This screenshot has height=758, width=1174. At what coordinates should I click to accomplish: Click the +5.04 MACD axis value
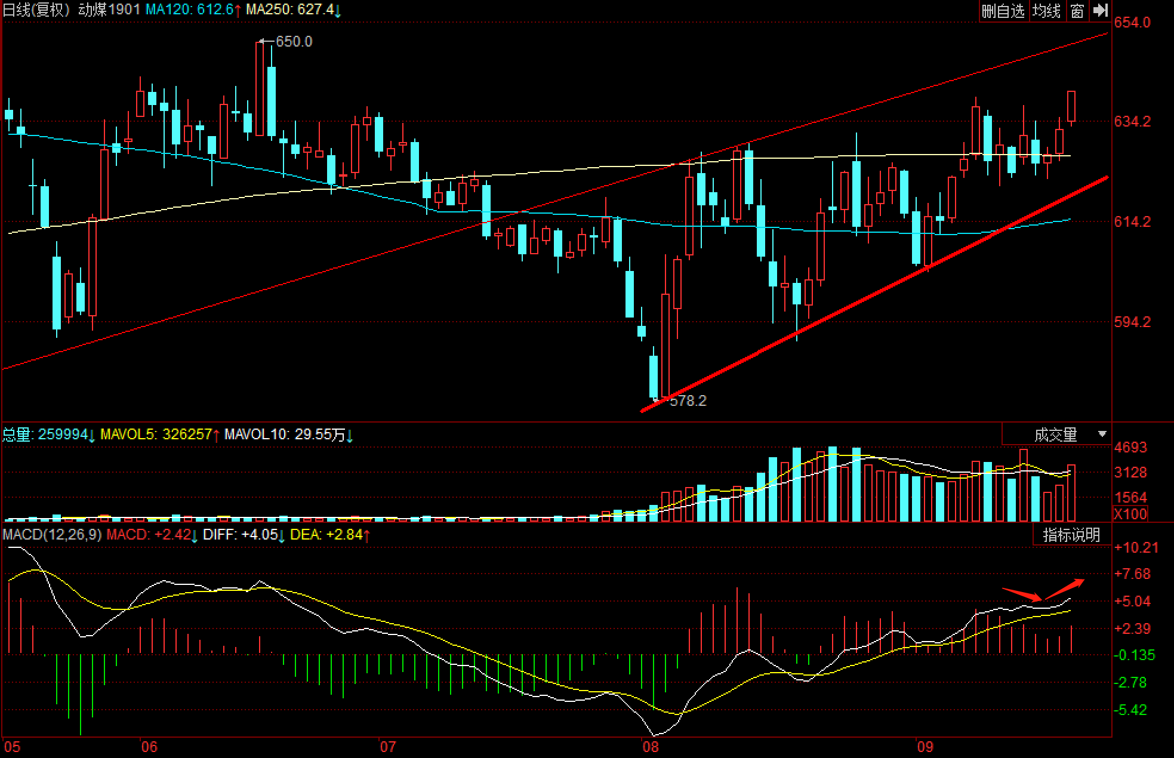click(x=1132, y=602)
